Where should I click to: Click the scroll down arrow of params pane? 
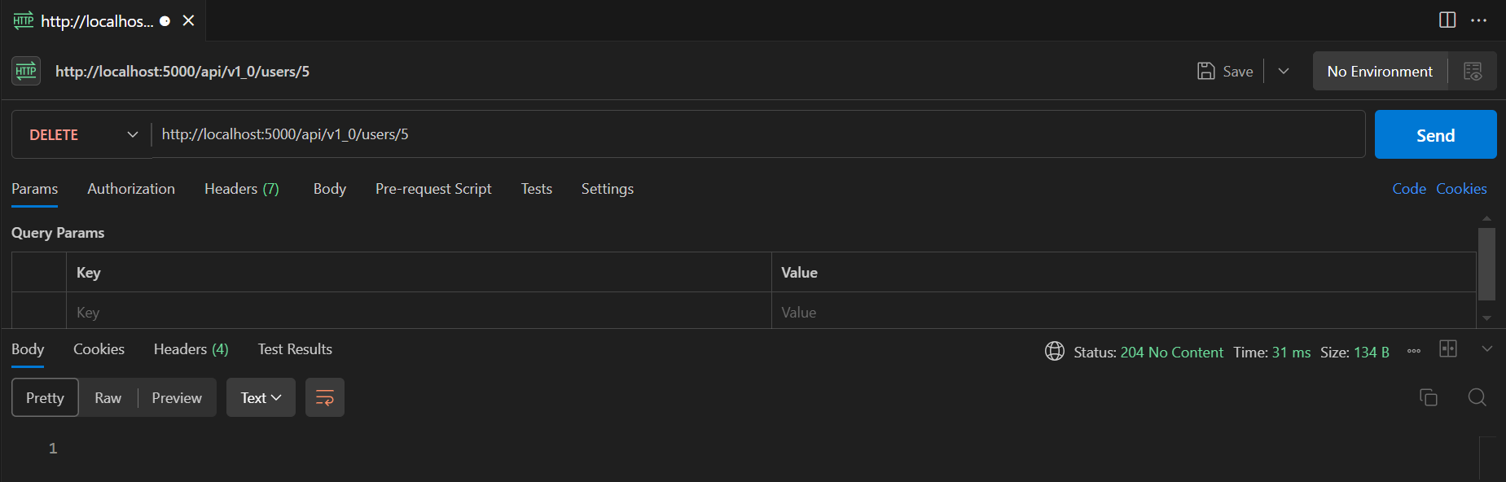tap(1486, 318)
